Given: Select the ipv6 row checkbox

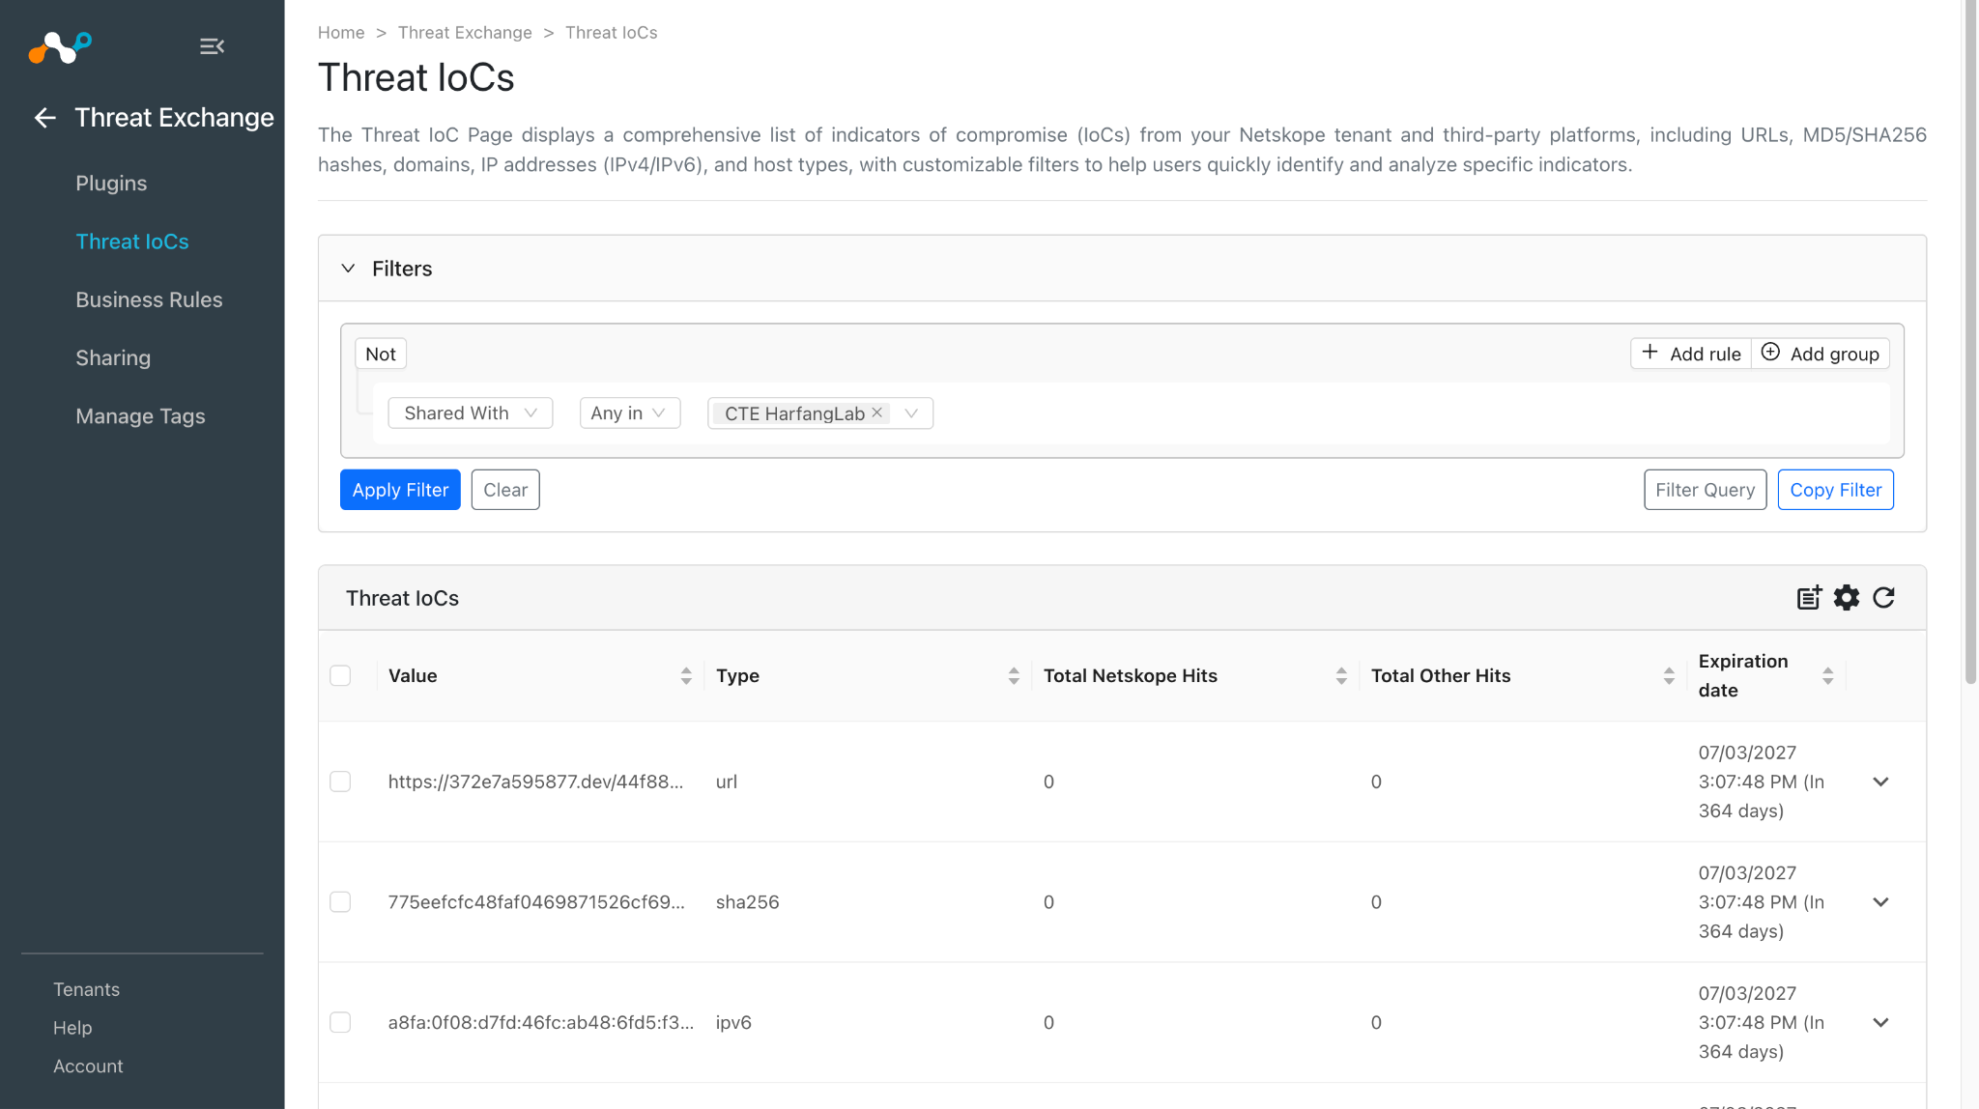Looking at the screenshot, I should tap(340, 1022).
